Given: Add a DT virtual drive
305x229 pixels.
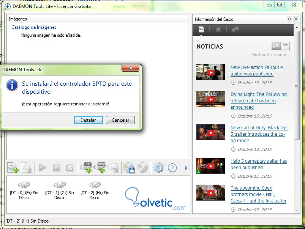Looking at the screenshot, I should click(86, 168).
